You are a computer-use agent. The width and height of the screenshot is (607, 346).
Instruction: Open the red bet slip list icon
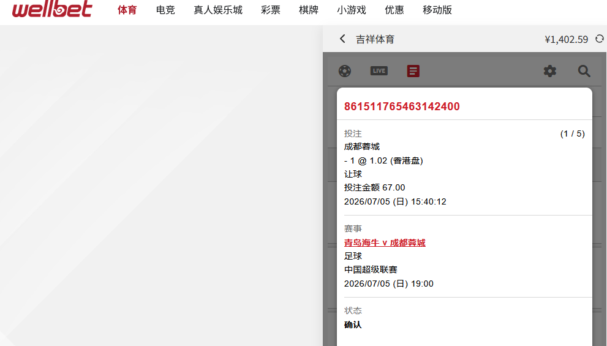pyautogui.click(x=413, y=71)
